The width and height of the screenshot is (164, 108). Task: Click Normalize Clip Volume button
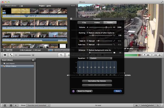[x=97, y=81]
